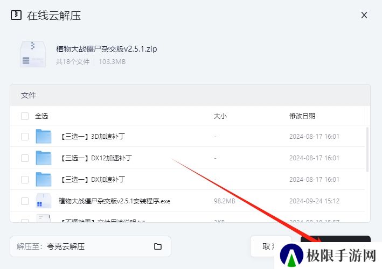The width and height of the screenshot is (382, 269).
Task: Click the 【三选一】DX加速补丁 folder icon
Action: [43, 179]
